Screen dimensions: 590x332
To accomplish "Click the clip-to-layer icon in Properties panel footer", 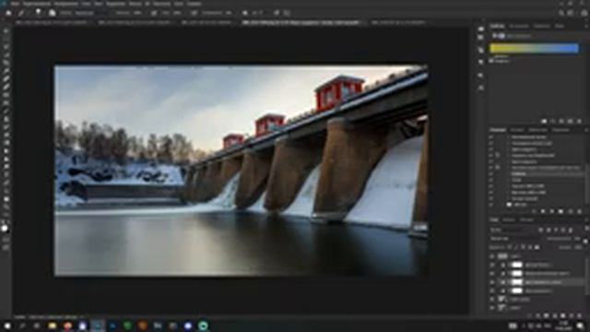I will tap(544, 121).
